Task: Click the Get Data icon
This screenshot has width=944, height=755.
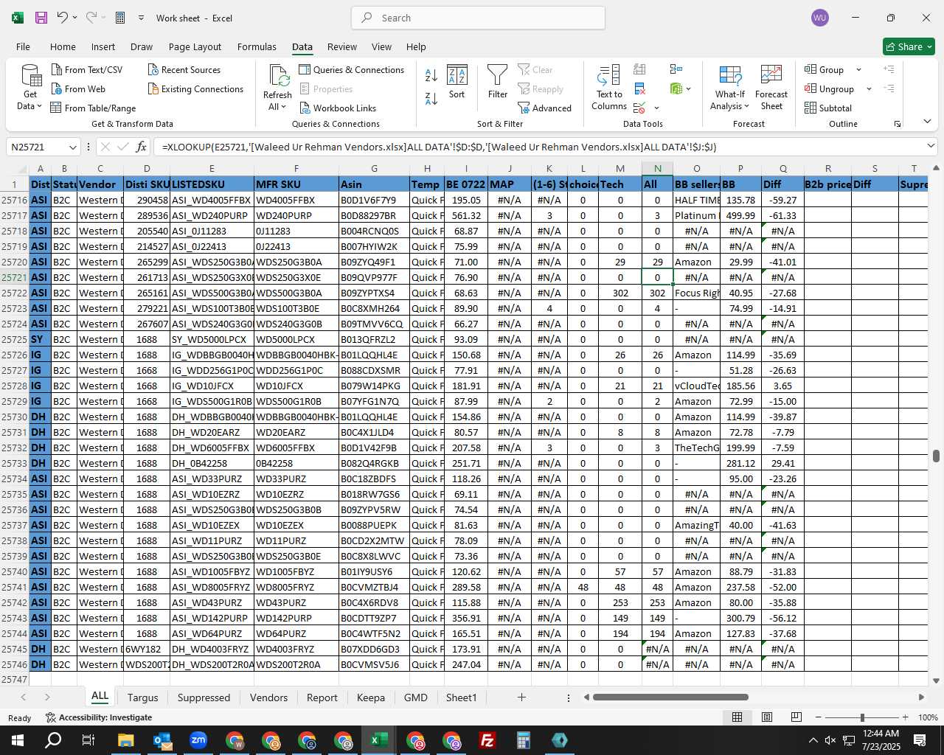Action: [31, 76]
